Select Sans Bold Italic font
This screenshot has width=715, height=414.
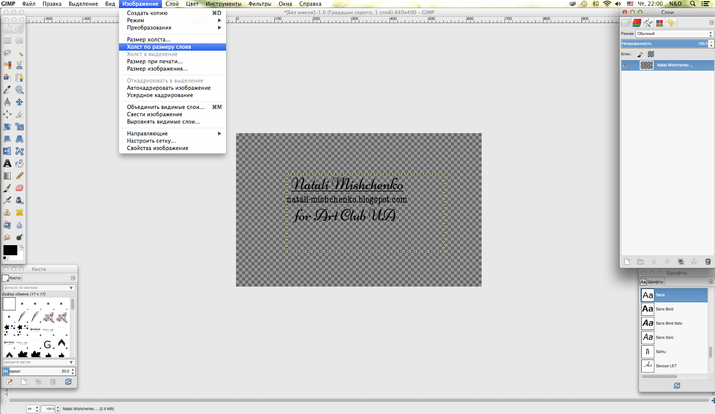click(674, 323)
